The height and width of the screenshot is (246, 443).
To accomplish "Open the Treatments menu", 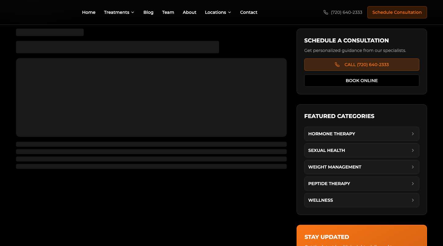I will [119, 12].
